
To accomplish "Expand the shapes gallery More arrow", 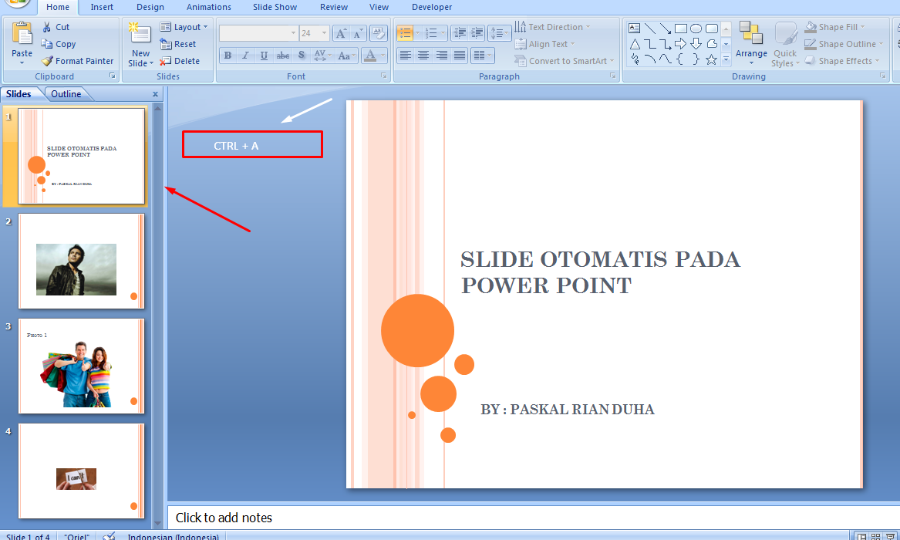I will point(726,59).
